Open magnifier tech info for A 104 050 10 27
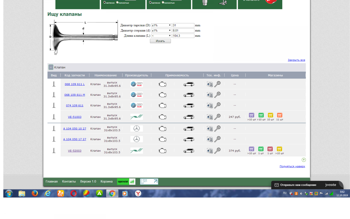Image resolution: width=350 pixels, height=219 pixels. pyautogui.click(x=217, y=128)
